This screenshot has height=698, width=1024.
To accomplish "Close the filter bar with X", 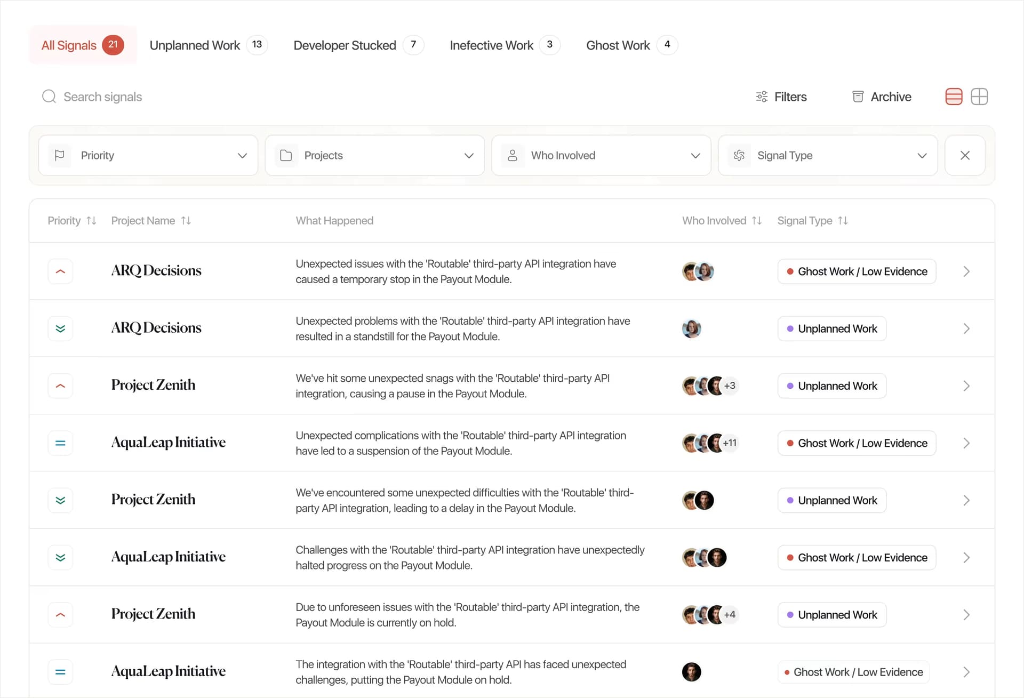I will point(965,155).
